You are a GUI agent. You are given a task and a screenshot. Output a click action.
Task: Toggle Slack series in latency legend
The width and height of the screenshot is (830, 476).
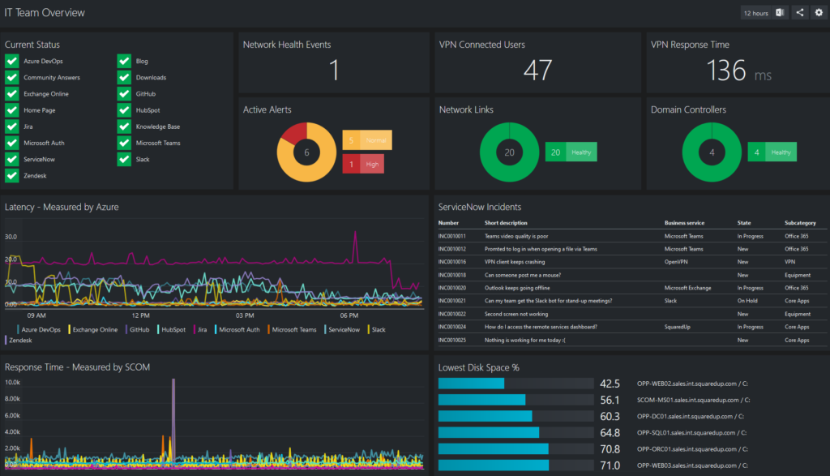tap(376, 329)
